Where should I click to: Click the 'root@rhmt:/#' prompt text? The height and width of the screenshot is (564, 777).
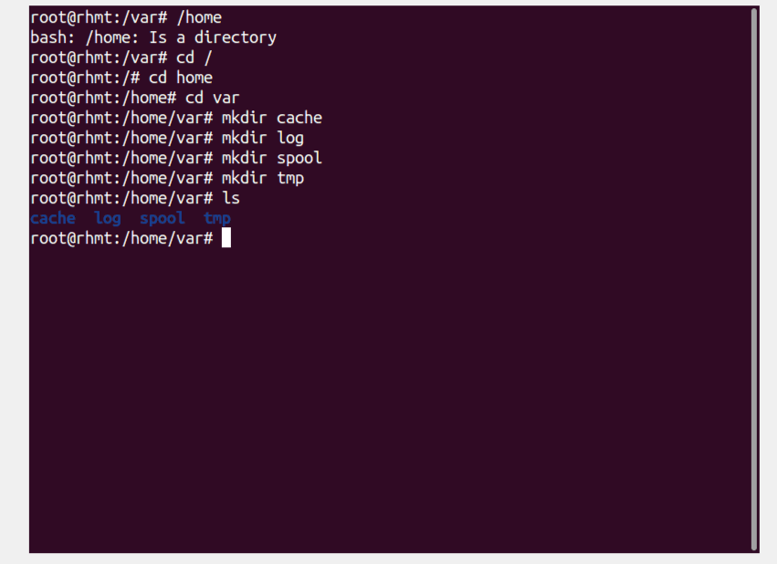pos(85,78)
